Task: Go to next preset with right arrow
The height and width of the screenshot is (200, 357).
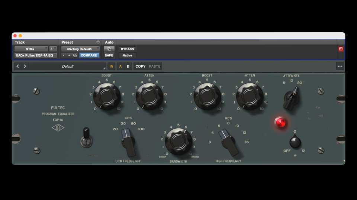Action: tap(25, 66)
